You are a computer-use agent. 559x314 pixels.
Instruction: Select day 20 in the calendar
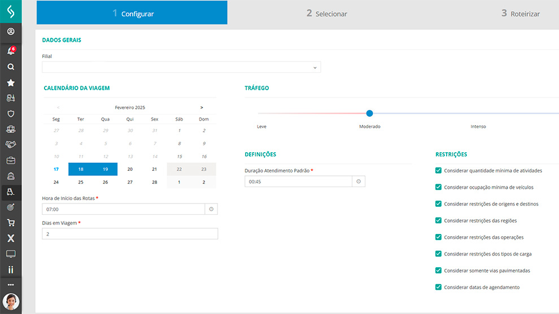pos(130,169)
